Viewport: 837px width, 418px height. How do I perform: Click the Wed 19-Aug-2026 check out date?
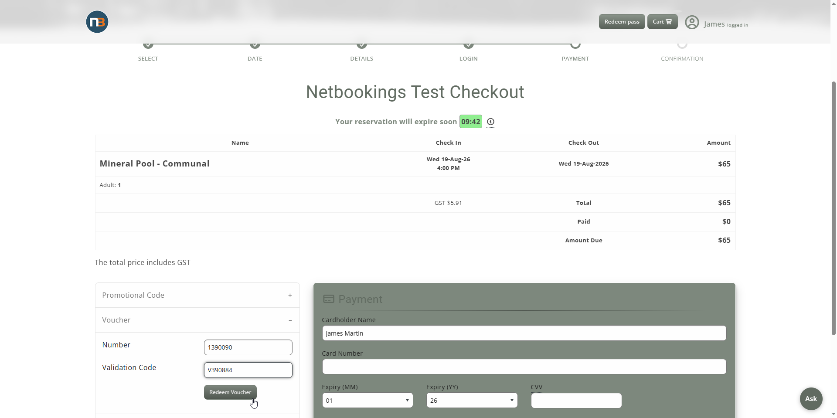(584, 163)
